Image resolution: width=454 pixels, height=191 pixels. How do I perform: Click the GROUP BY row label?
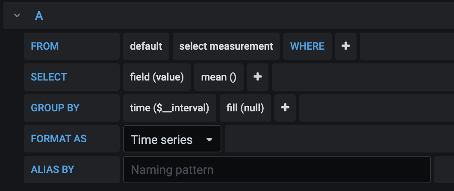(55, 107)
